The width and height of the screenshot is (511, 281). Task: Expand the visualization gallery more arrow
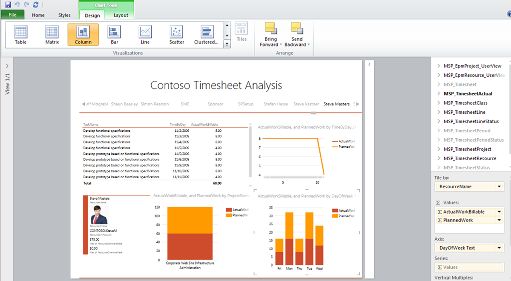pos(227,44)
